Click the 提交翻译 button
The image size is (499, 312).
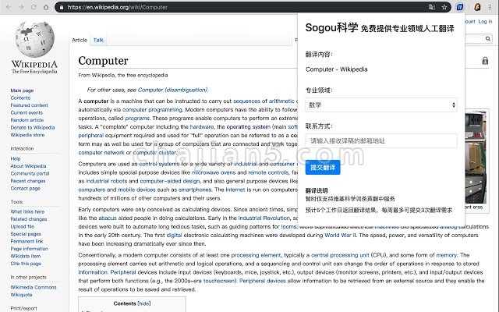[x=323, y=168]
